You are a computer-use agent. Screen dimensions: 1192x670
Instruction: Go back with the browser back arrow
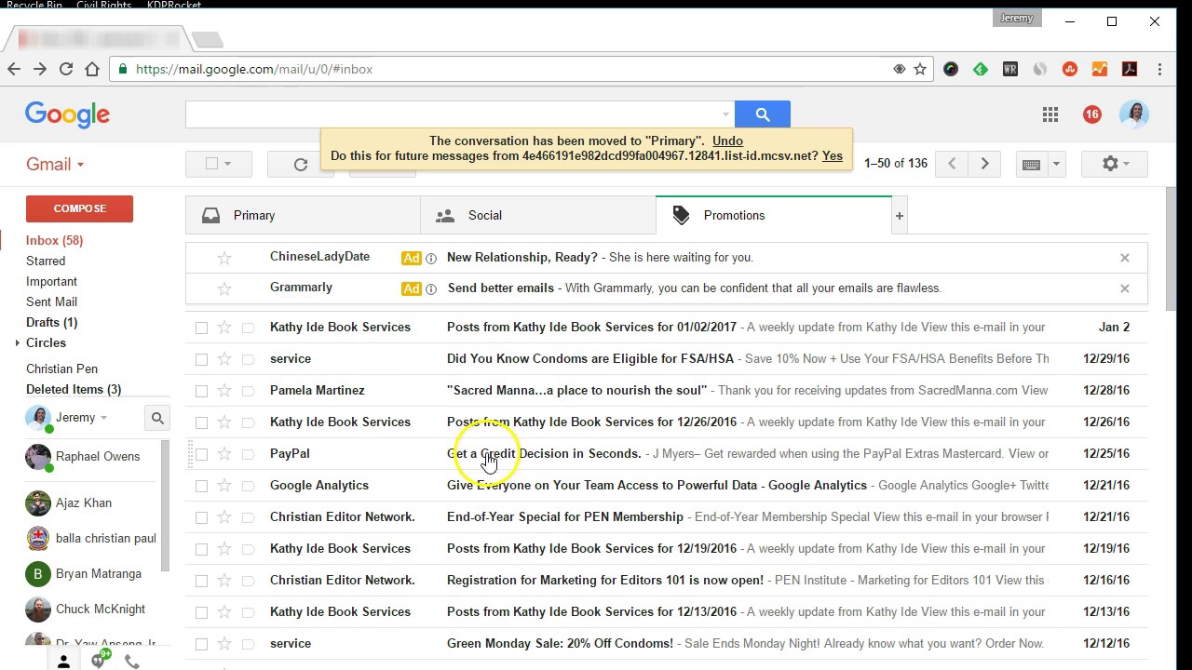point(14,69)
